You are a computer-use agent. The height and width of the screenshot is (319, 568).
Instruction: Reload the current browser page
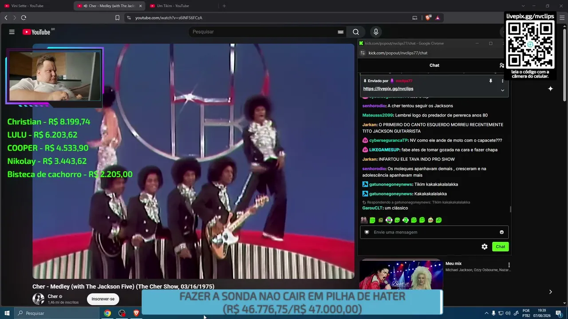point(24,18)
